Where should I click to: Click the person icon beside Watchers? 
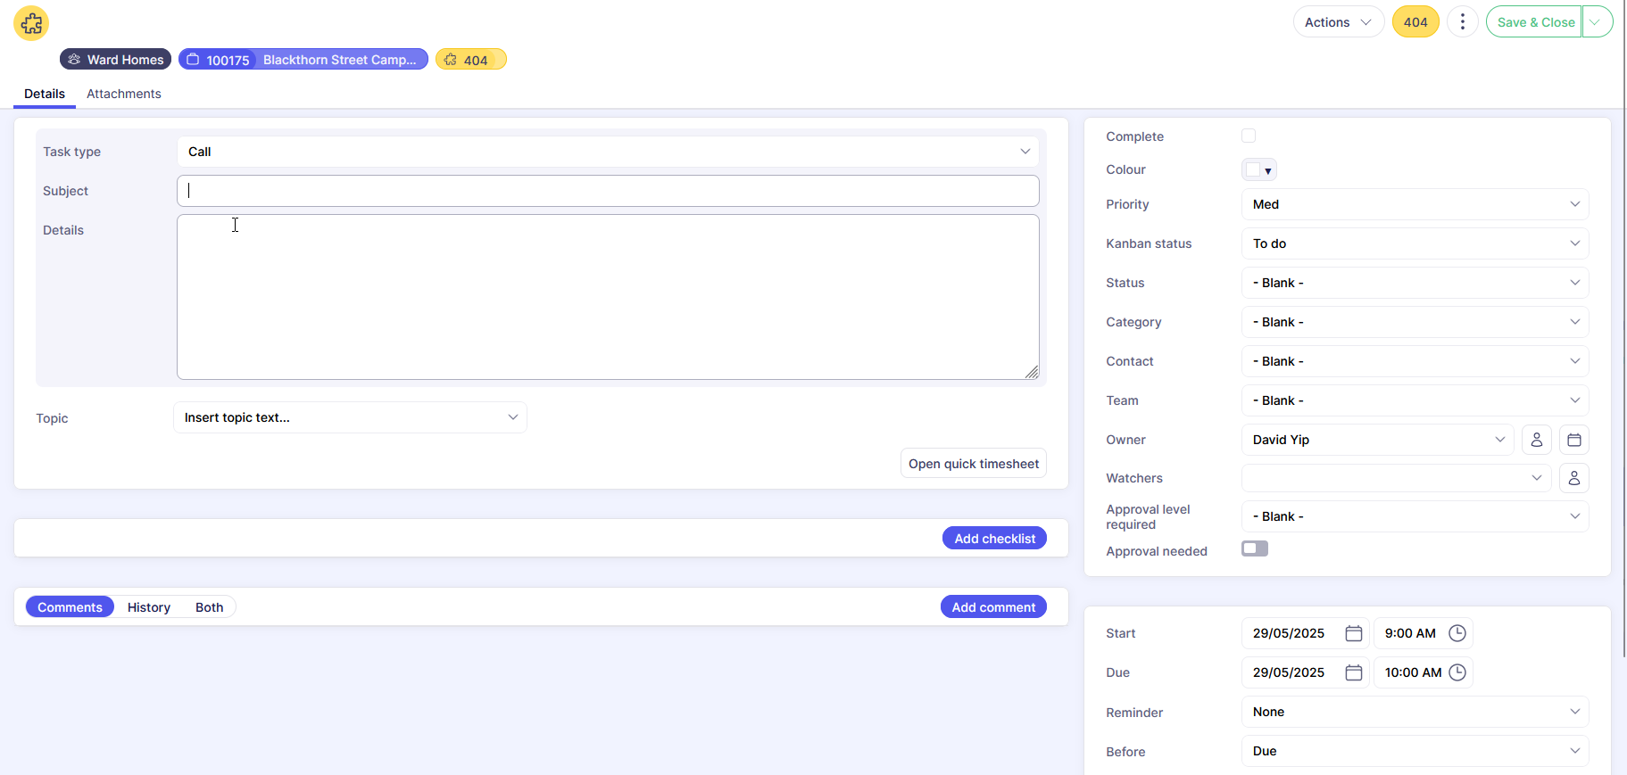click(x=1573, y=479)
